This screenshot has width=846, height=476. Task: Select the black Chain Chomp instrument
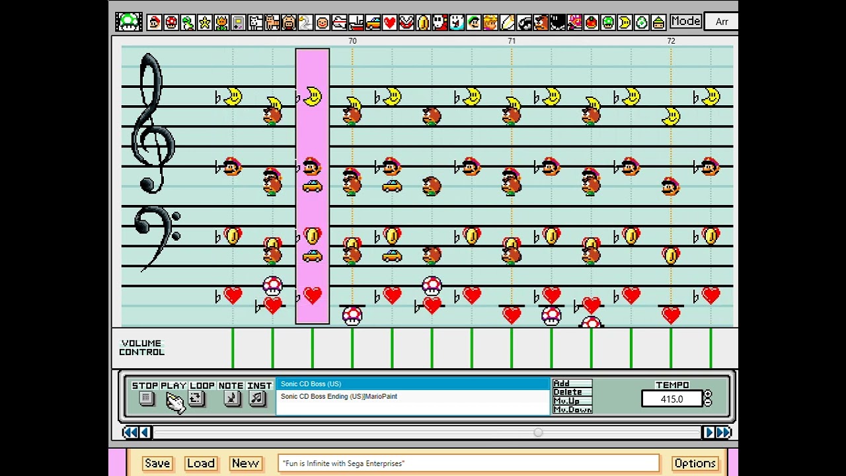558,22
